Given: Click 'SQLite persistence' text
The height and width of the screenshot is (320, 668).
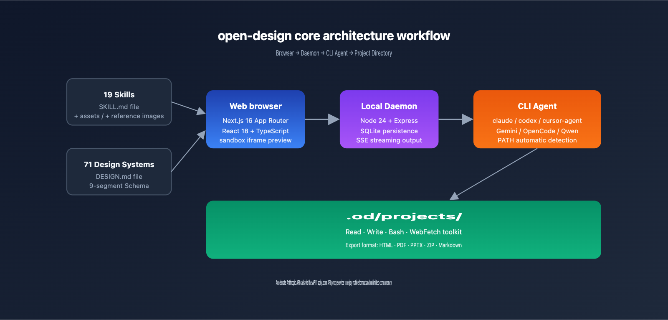Looking at the screenshot, I should tap(389, 131).
